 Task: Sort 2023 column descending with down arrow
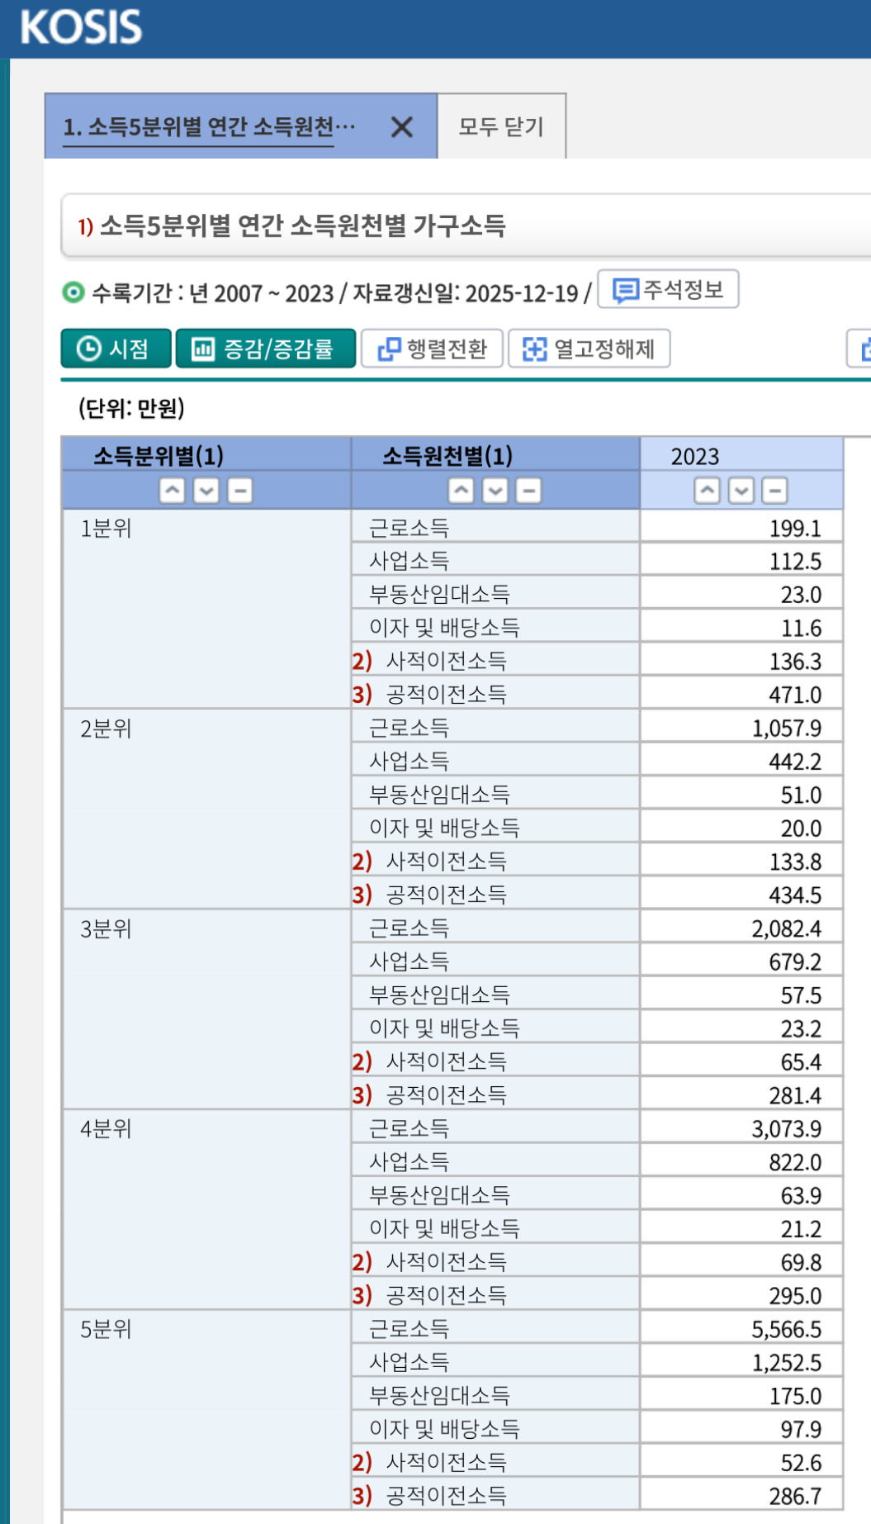pyautogui.click(x=741, y=491)
